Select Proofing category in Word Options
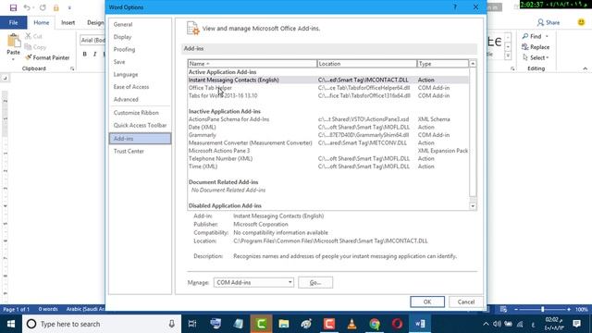 (140, 49)
